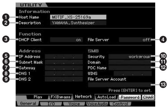Click the DHCP Client label
168x108 pixels.
30,40
